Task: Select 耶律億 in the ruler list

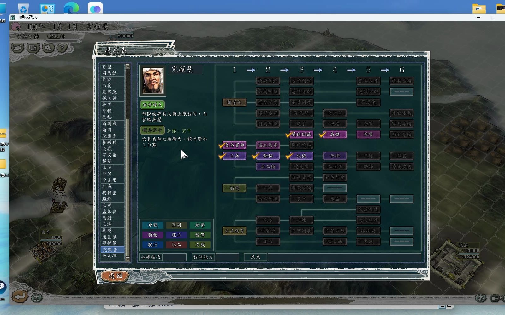Action: click(112, 243)
